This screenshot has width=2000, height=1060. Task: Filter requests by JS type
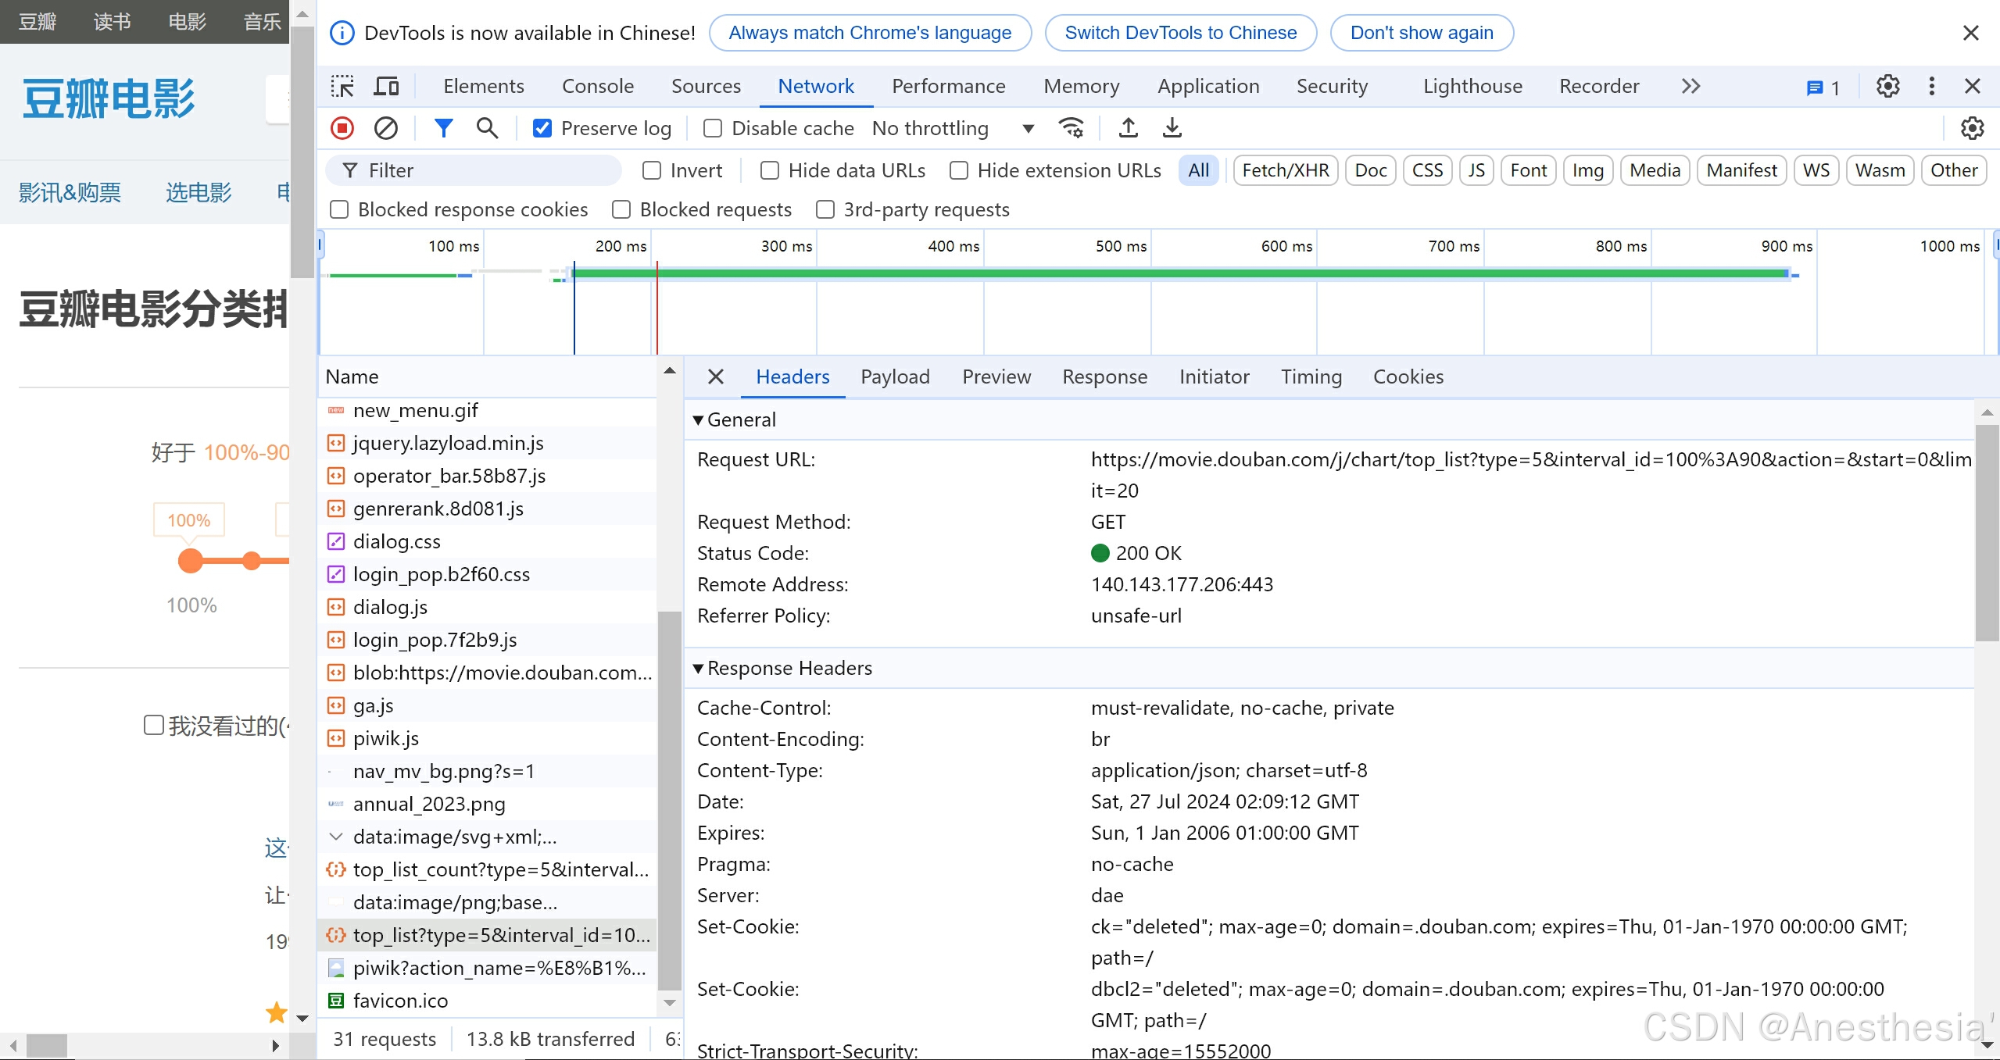coord(1476,170)
